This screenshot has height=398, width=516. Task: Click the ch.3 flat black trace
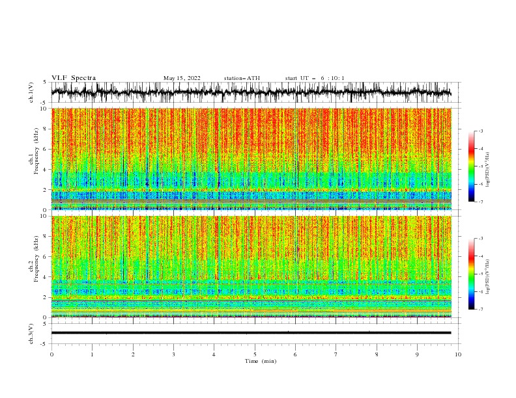point(251,333)
